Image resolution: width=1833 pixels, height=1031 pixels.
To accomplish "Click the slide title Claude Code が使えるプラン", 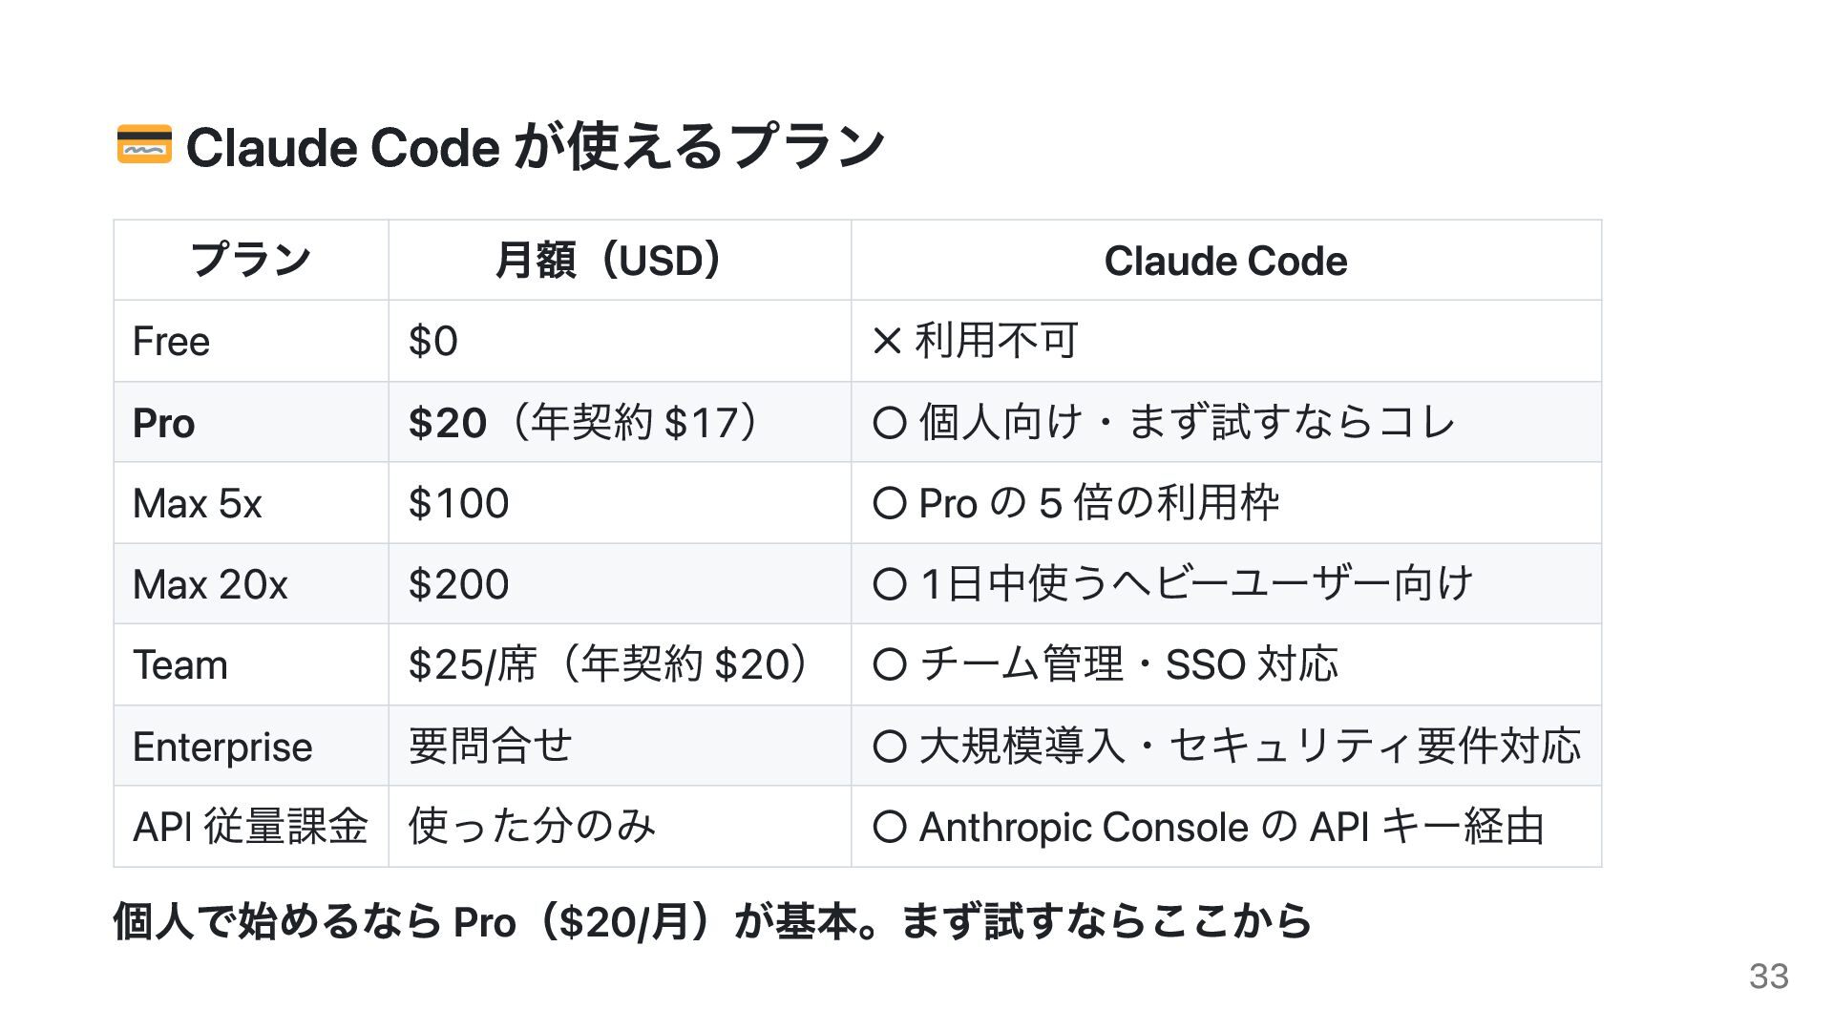I will [x=535, y=147].
